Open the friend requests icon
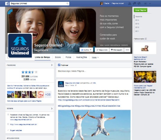Image resolution: width=161 pixels, height=140 pixels. pyautogui.click(x=130, y=4)
